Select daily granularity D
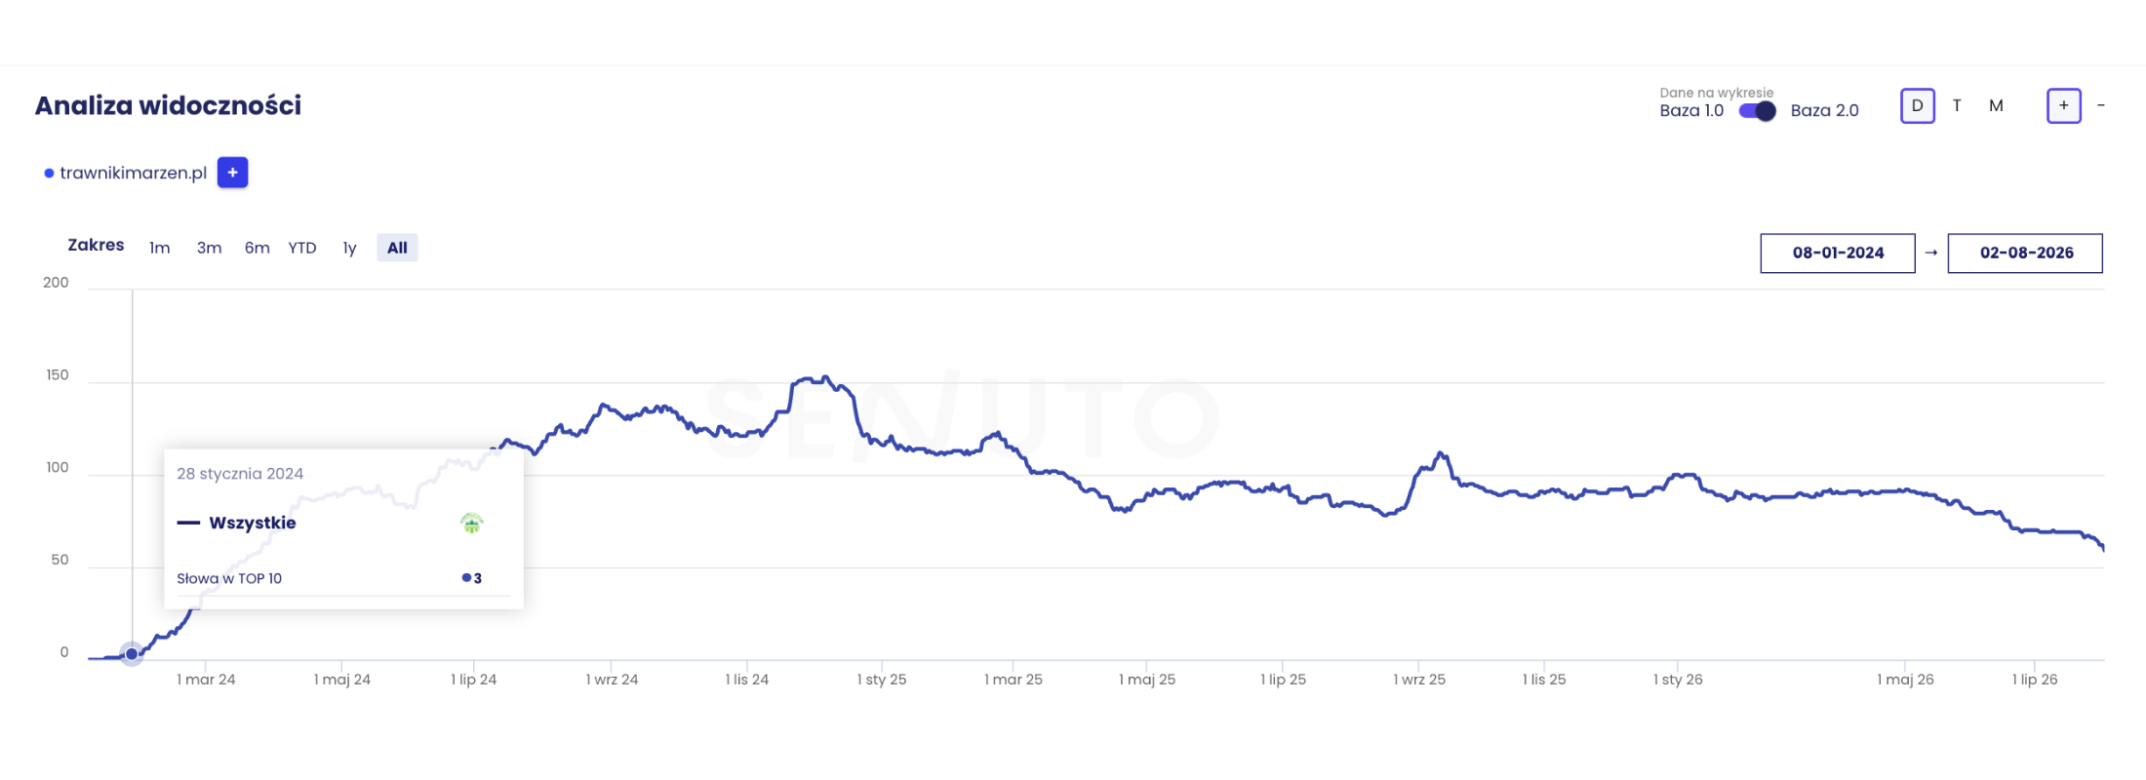Screen dimensions: 2146x780 pyautogui.click(x=1917, y=105)
